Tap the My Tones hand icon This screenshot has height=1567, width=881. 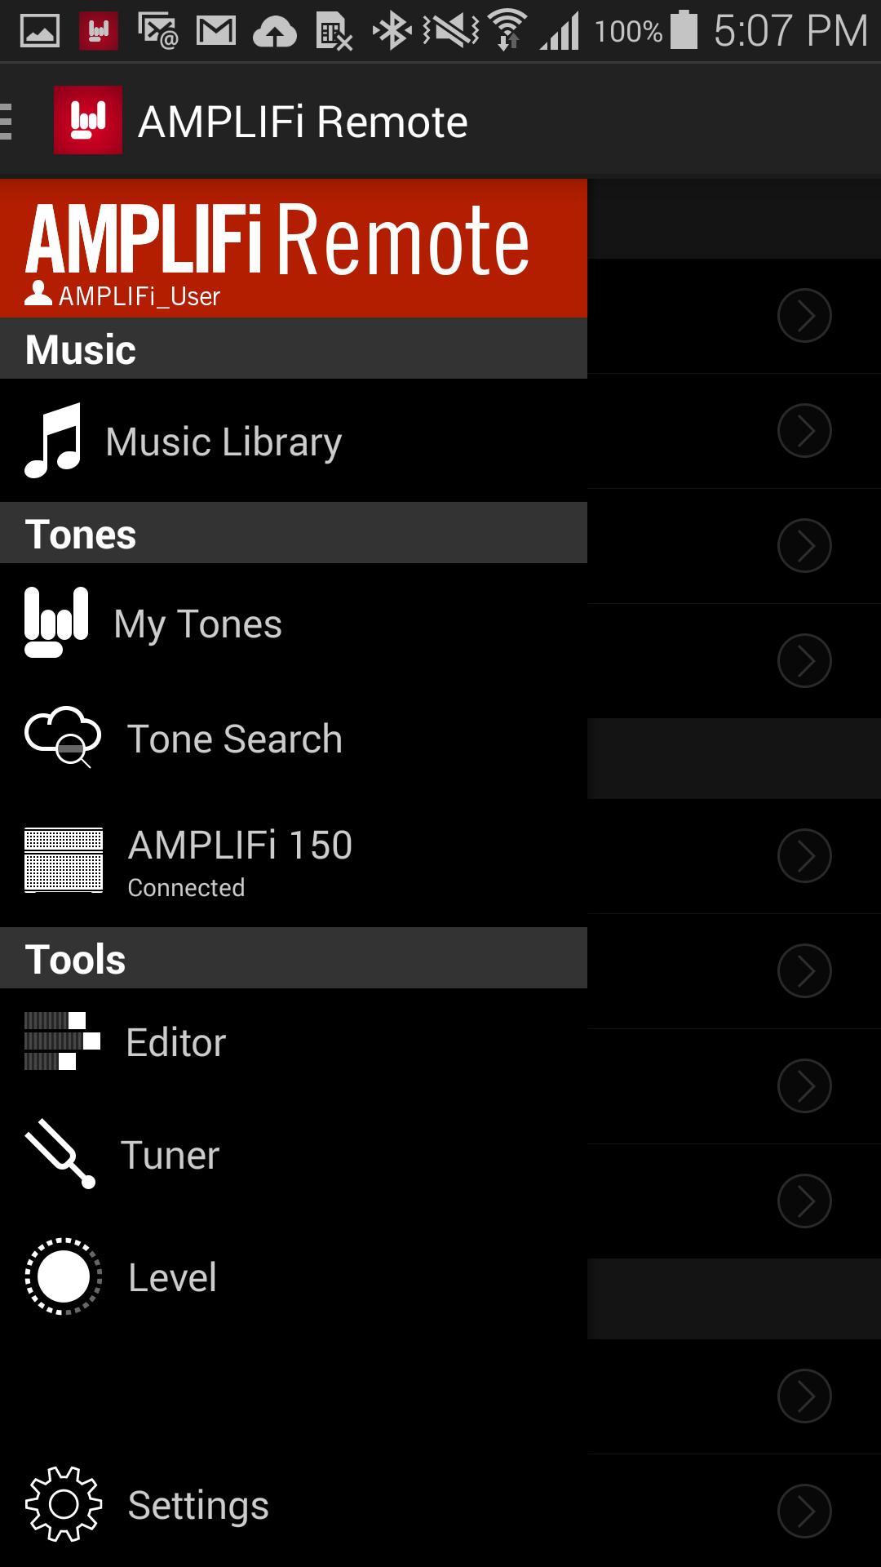click(56, 623)
